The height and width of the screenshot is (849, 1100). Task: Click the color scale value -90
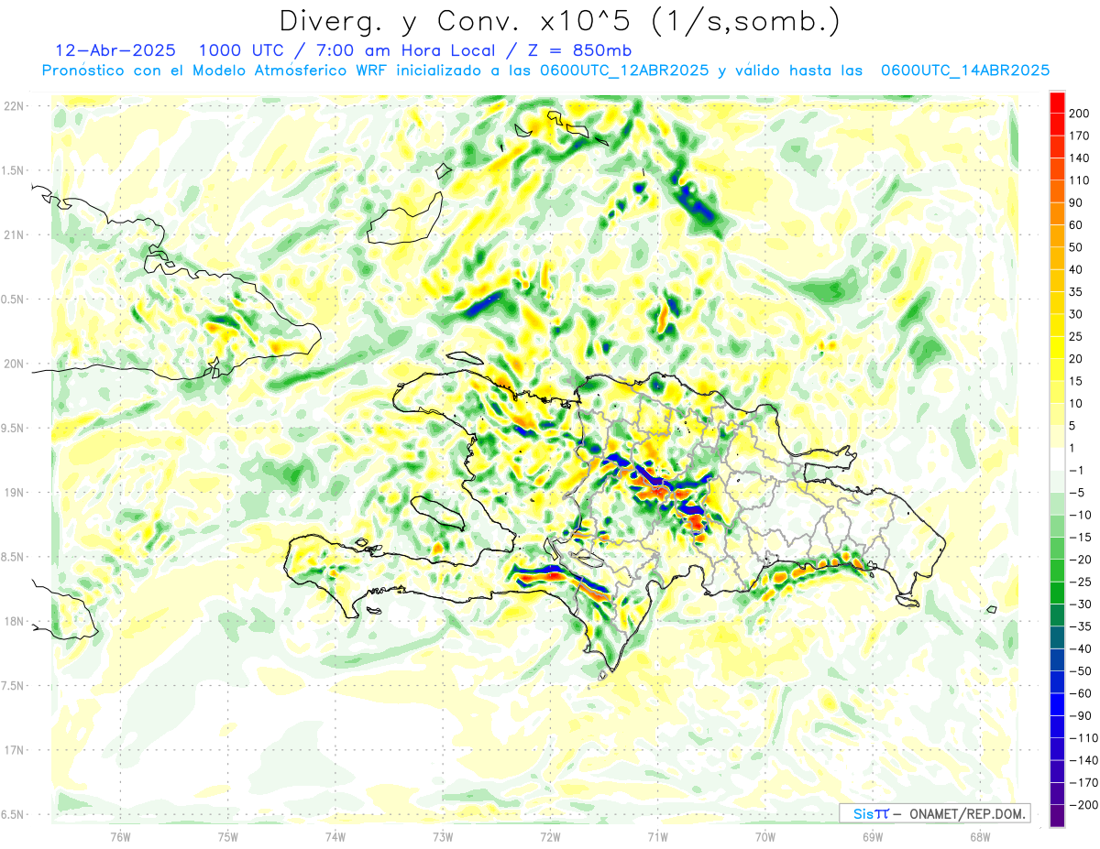[x=1080, y=715]
